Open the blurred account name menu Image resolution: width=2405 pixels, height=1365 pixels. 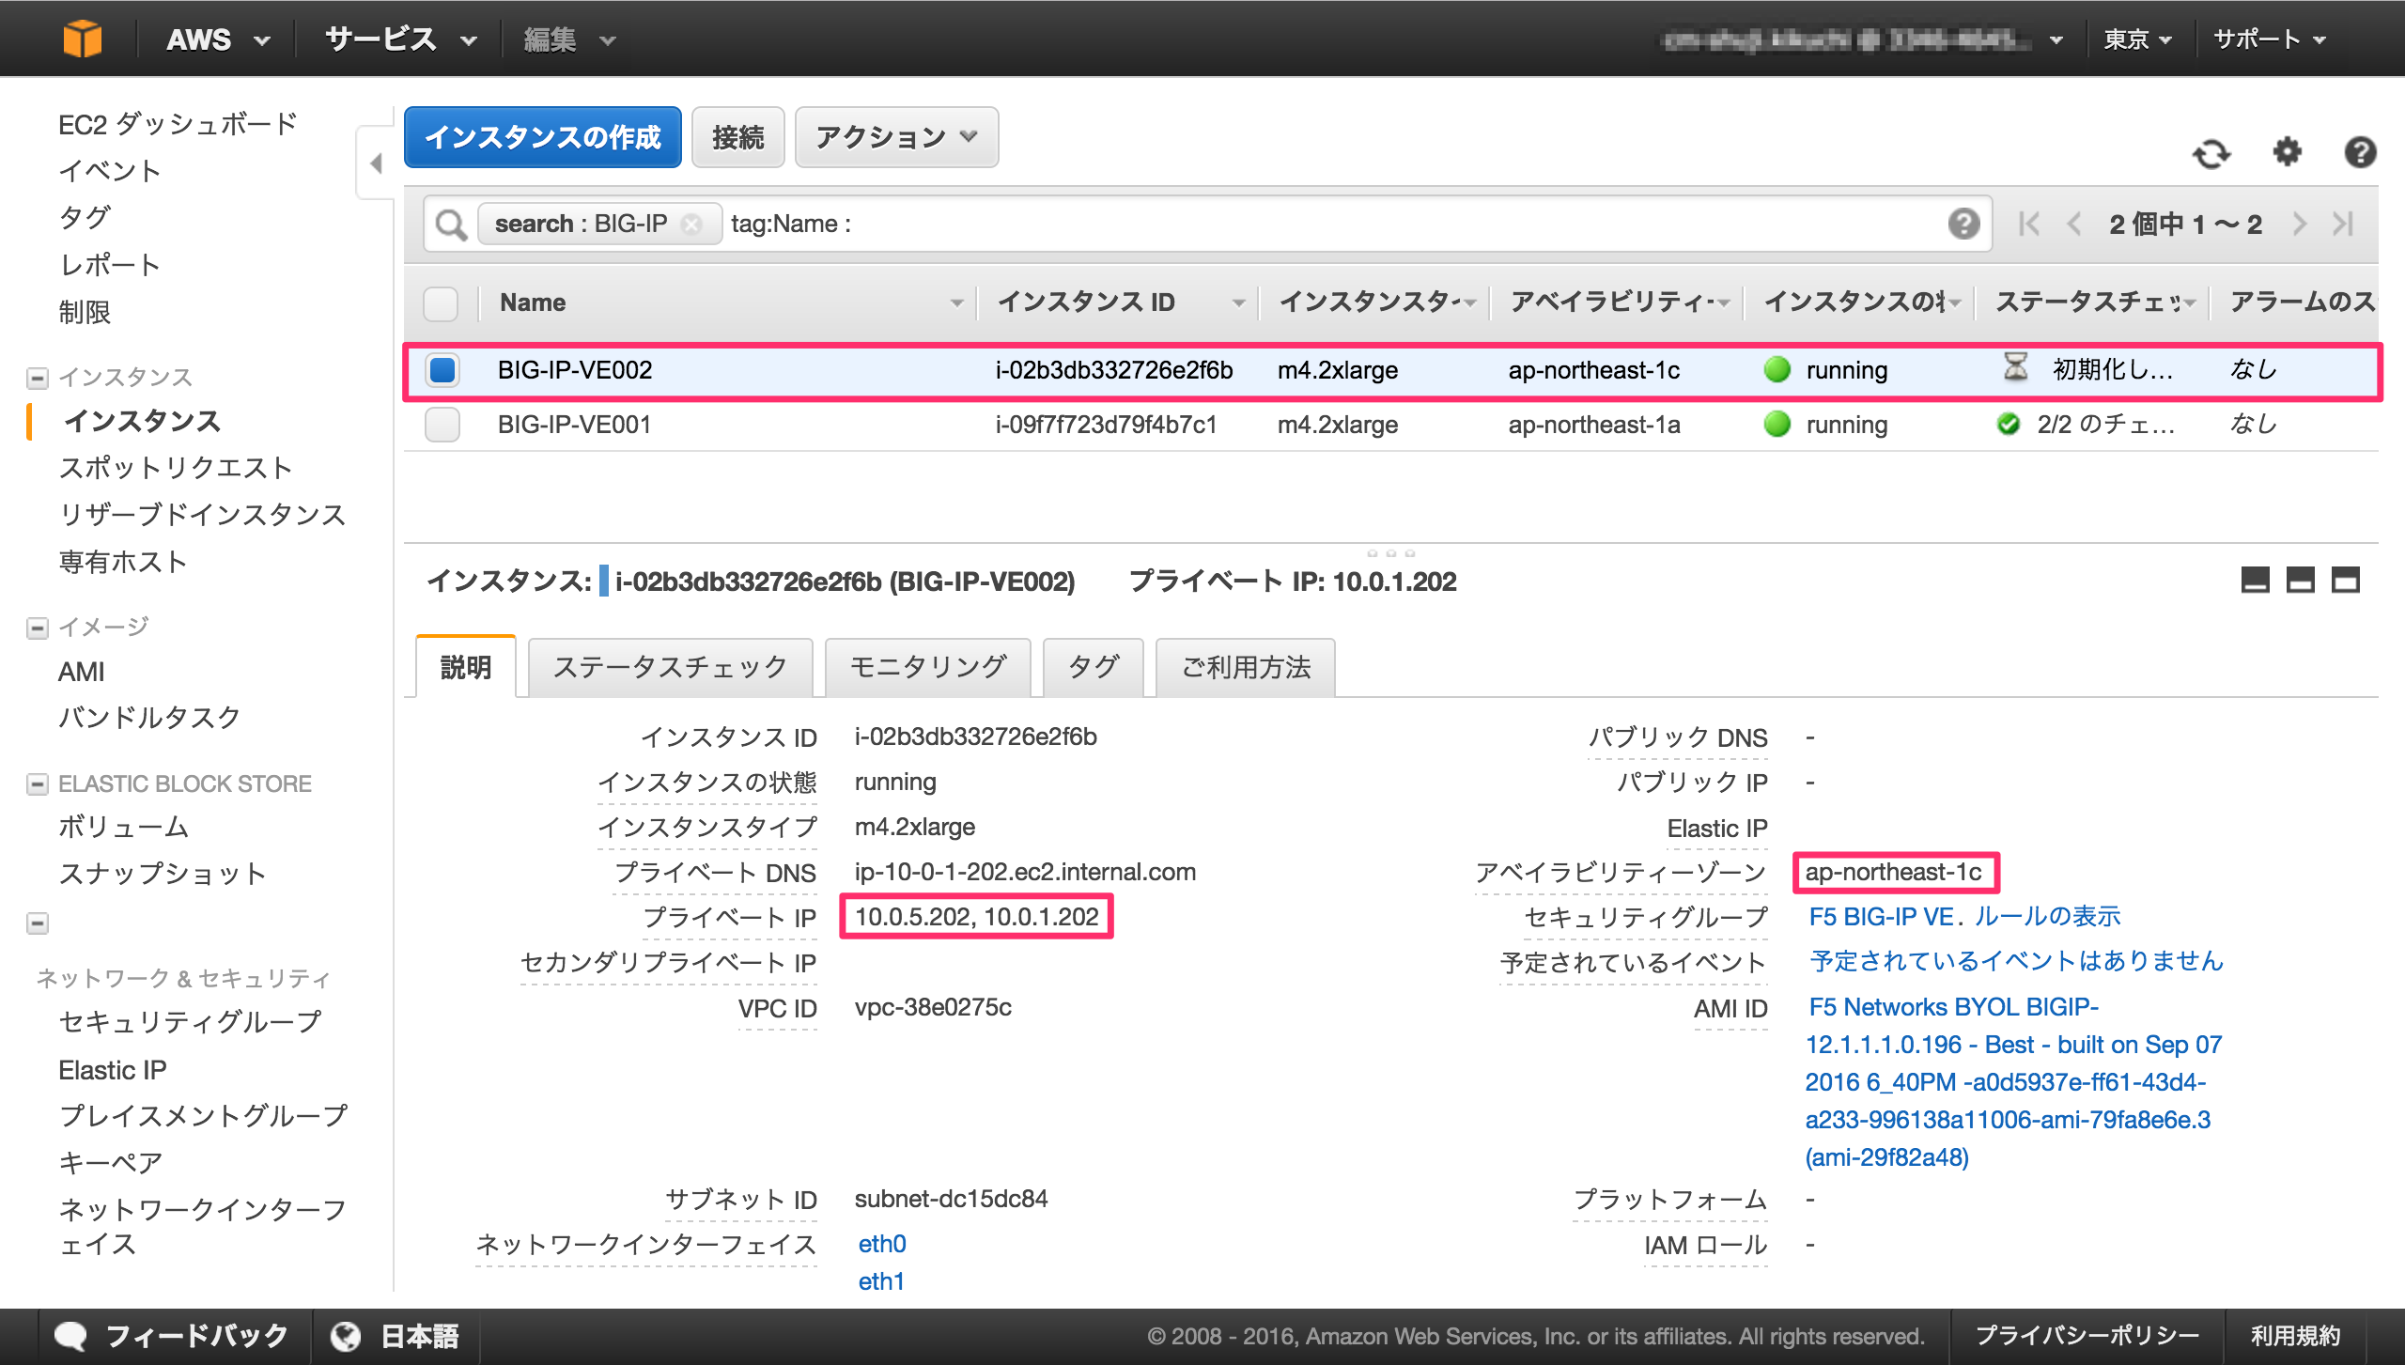(x=1862, y=39)
